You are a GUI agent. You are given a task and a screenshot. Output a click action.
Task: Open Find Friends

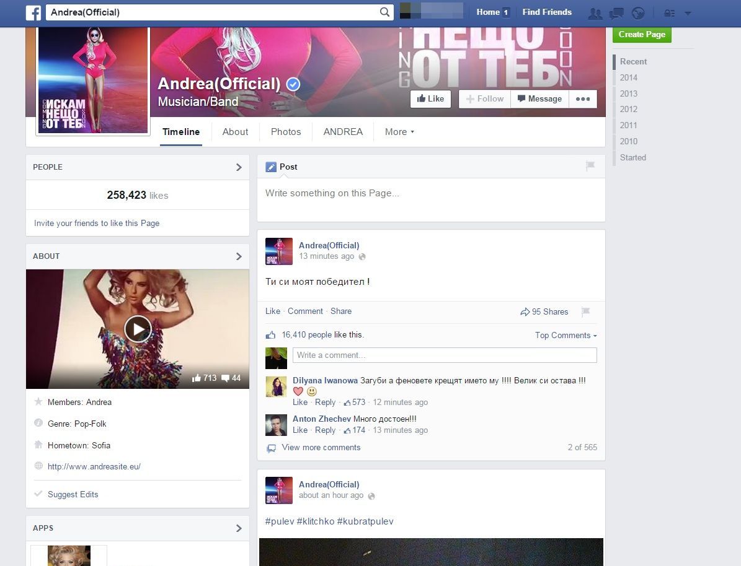pos(547,12)
